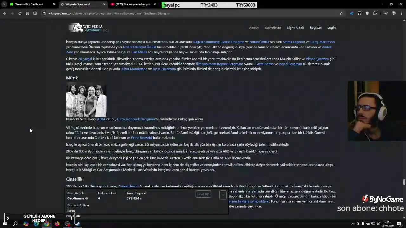Follow the 20. yüzyıl link

[x=85, y=59]
